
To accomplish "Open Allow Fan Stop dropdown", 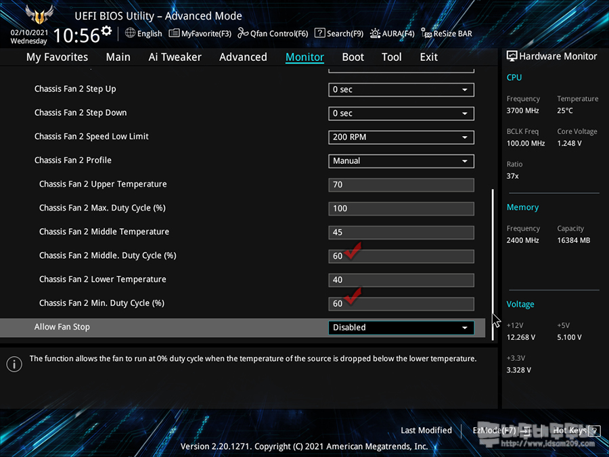I will 401,328.
